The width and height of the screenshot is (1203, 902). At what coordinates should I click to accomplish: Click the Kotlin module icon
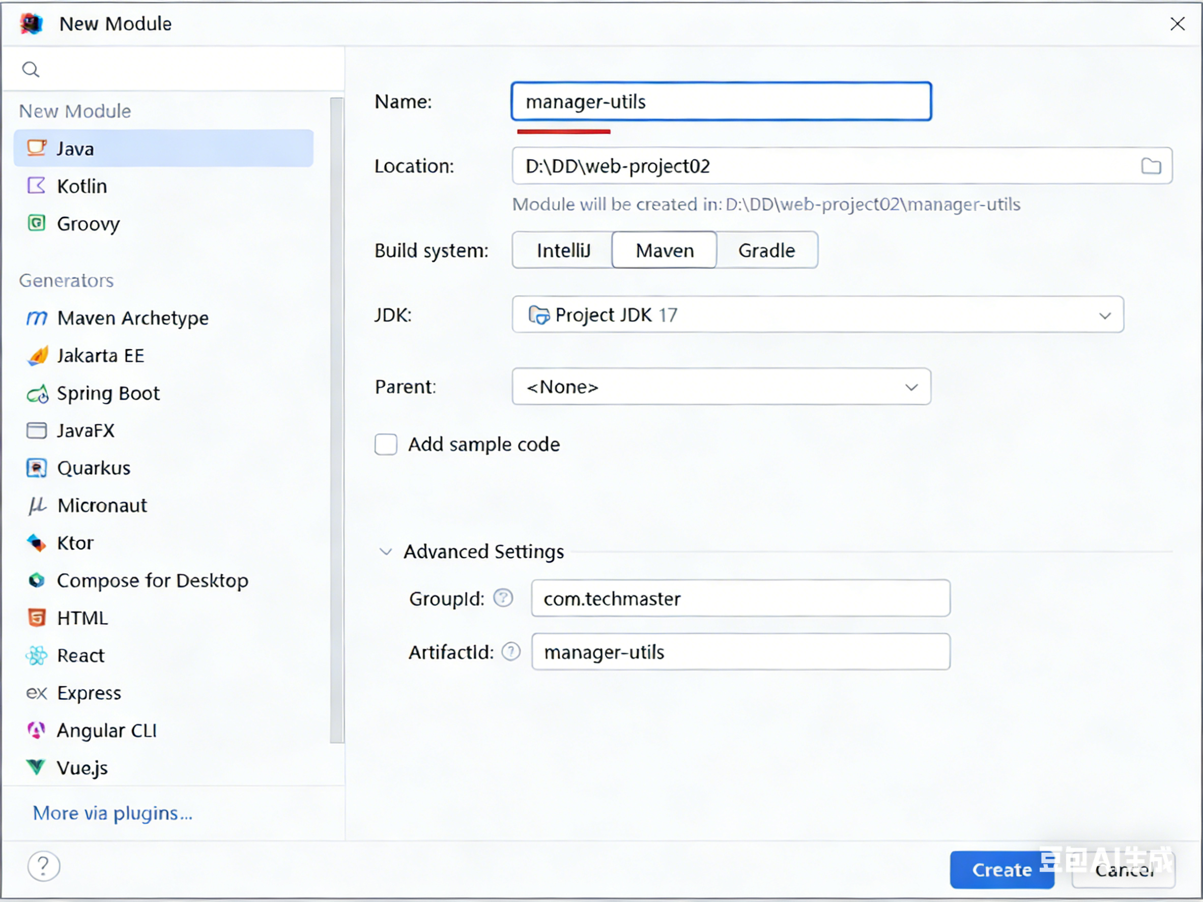(x=37, y=186)
